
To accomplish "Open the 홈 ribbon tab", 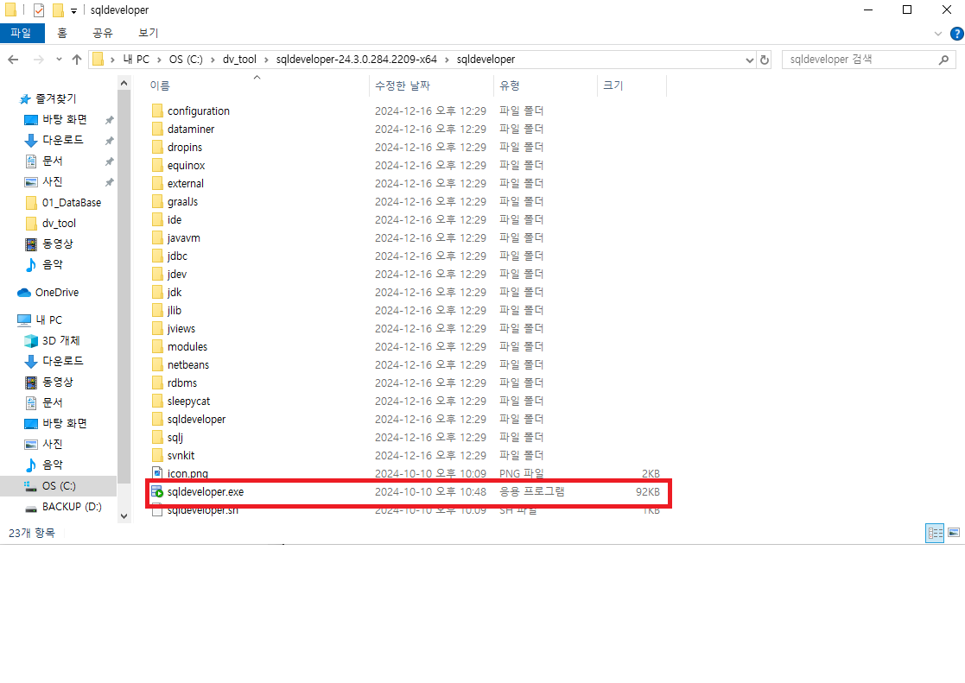I will 62,33.
